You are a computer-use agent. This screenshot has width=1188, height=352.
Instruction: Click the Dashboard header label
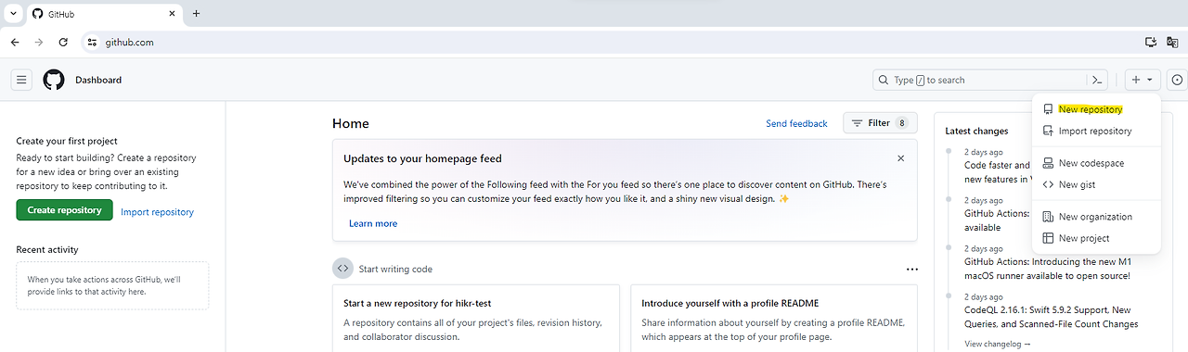click(98, 80)
